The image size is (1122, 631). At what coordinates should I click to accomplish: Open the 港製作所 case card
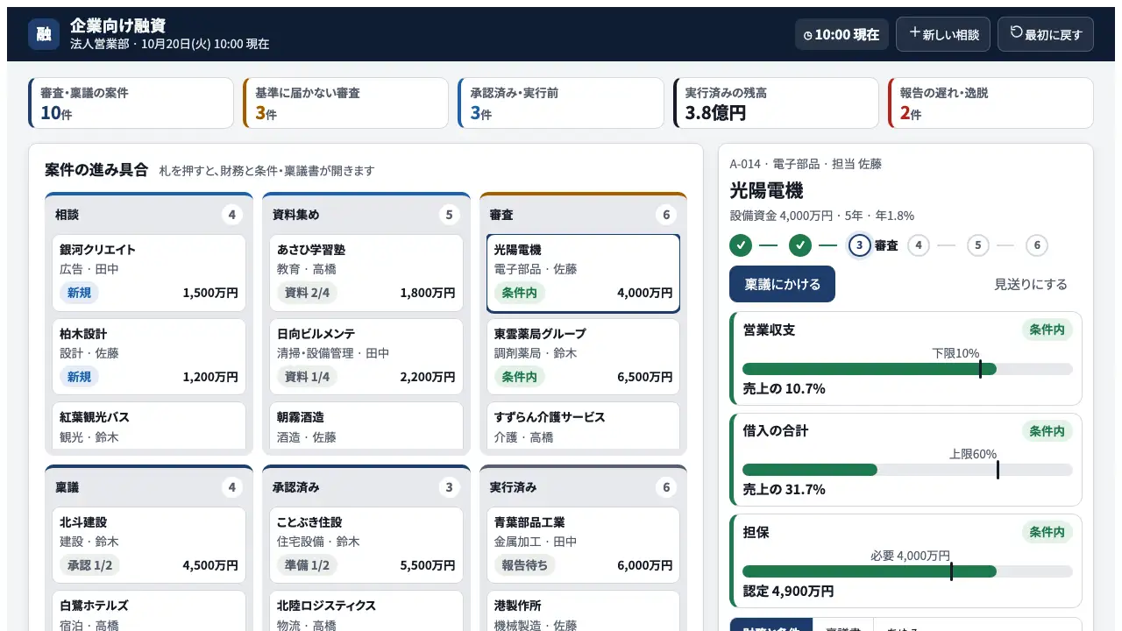tap(583, 611)
